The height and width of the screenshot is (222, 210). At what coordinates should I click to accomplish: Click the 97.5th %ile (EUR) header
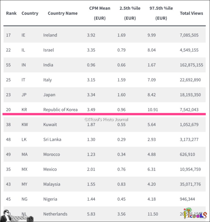161,13
